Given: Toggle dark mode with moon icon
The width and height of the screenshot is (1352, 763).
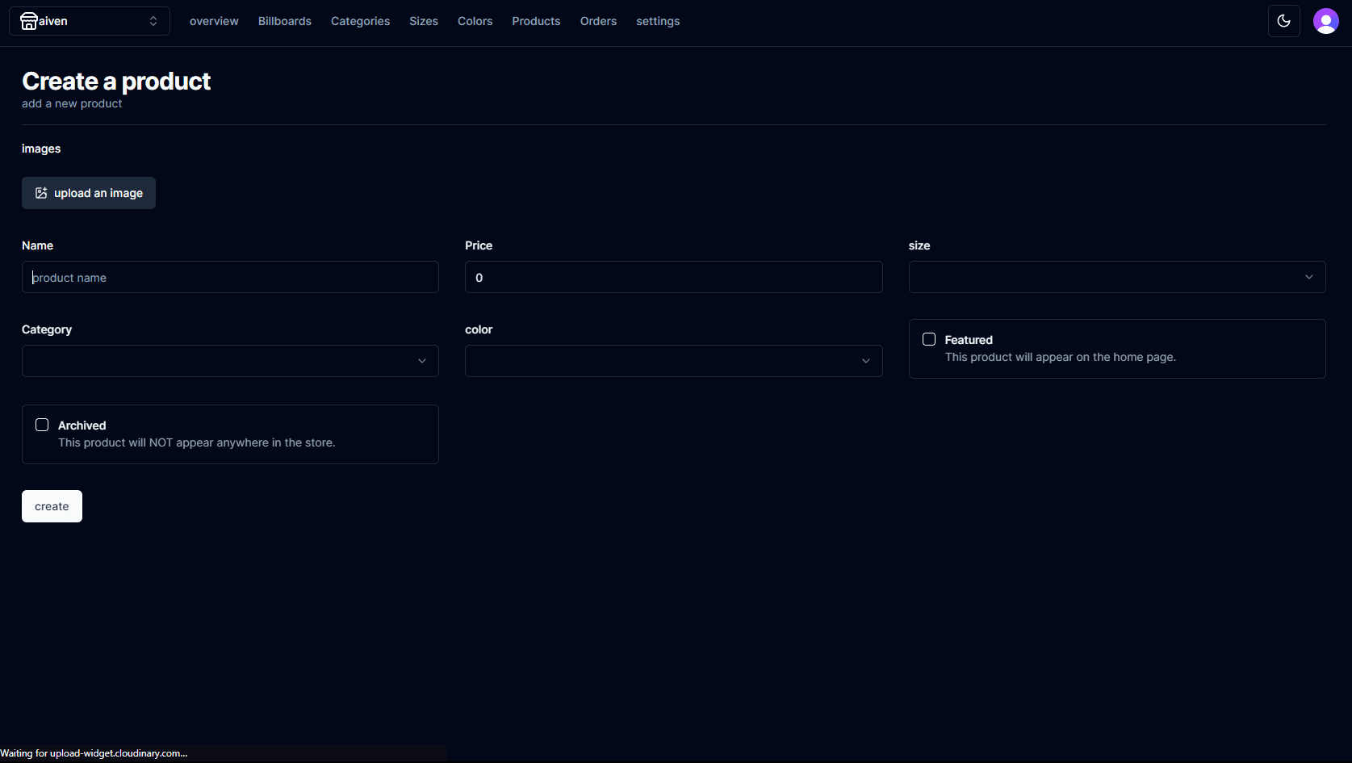Looking at the screenshot, I should [1283, 21].
